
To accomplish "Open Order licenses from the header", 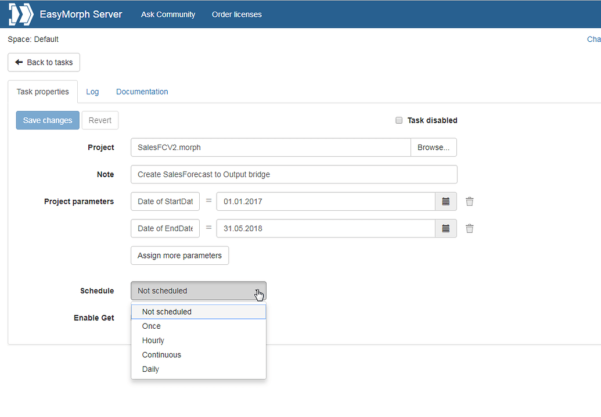I will tap(236, 14).
